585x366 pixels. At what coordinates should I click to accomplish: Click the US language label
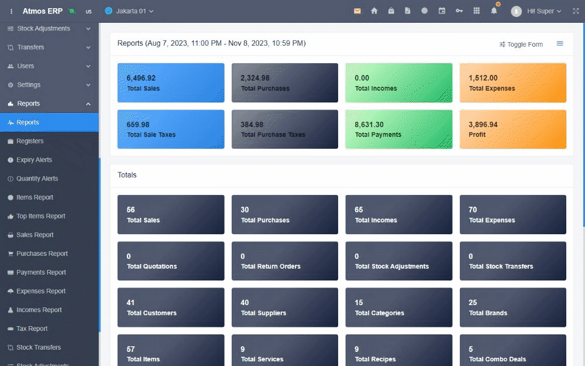(88, 12)
